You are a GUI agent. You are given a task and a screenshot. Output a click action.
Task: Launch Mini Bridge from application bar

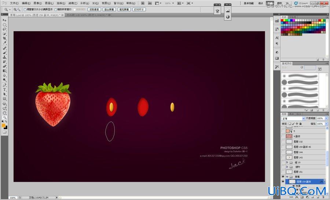pos(150,3)
